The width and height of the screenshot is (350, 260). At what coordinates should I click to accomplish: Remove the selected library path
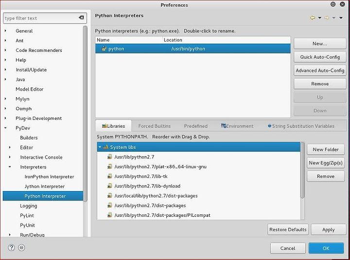325,176
